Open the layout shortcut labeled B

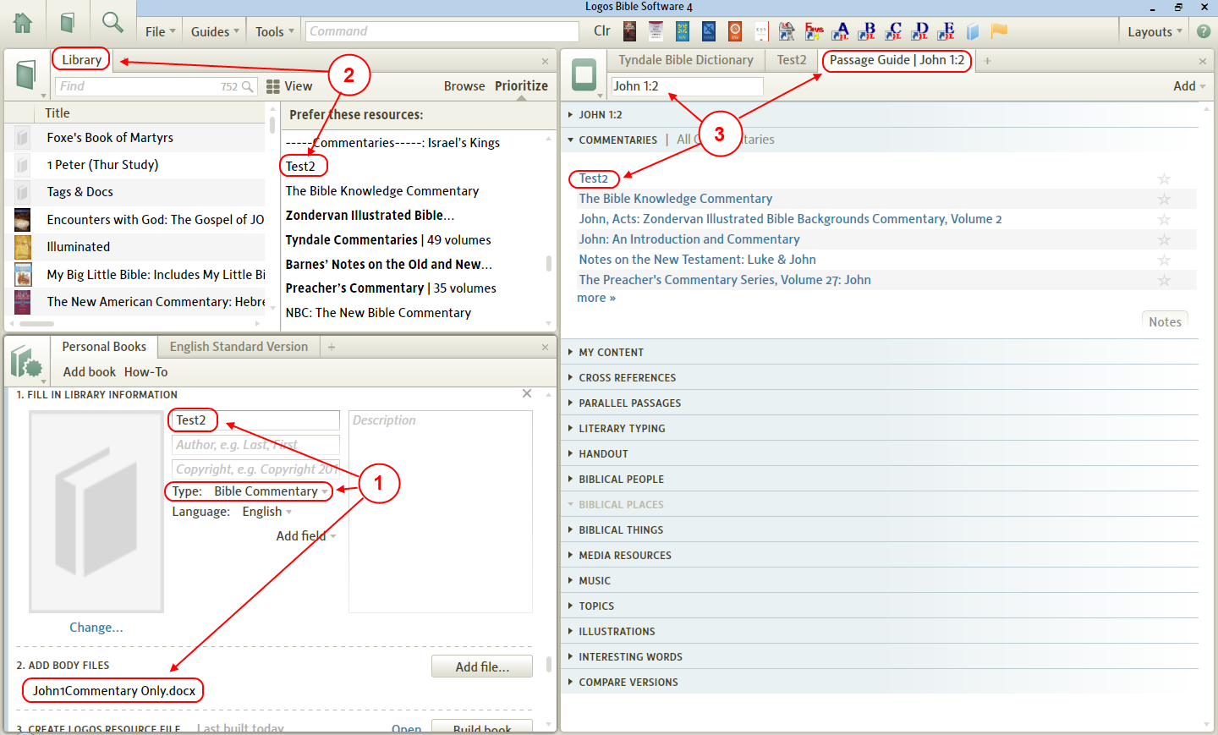click(867, 31)
